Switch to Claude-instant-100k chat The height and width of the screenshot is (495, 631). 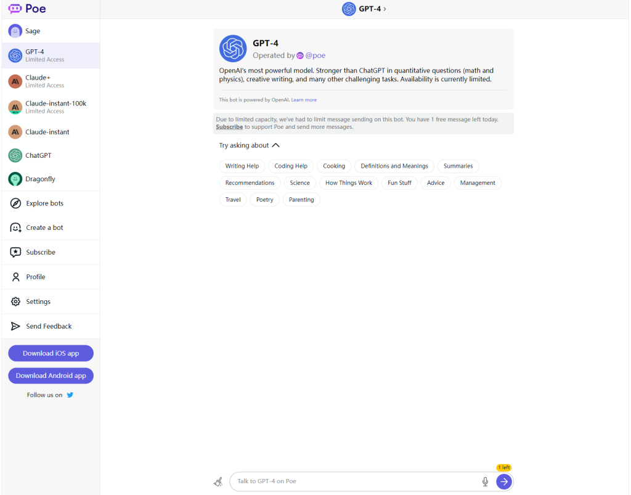(x=51, y=107)
